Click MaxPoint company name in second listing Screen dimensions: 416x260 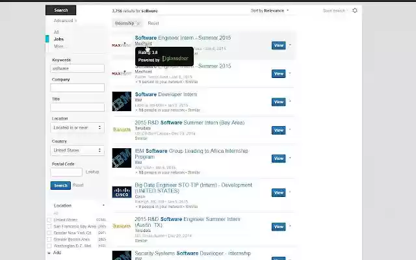(143, 71)
